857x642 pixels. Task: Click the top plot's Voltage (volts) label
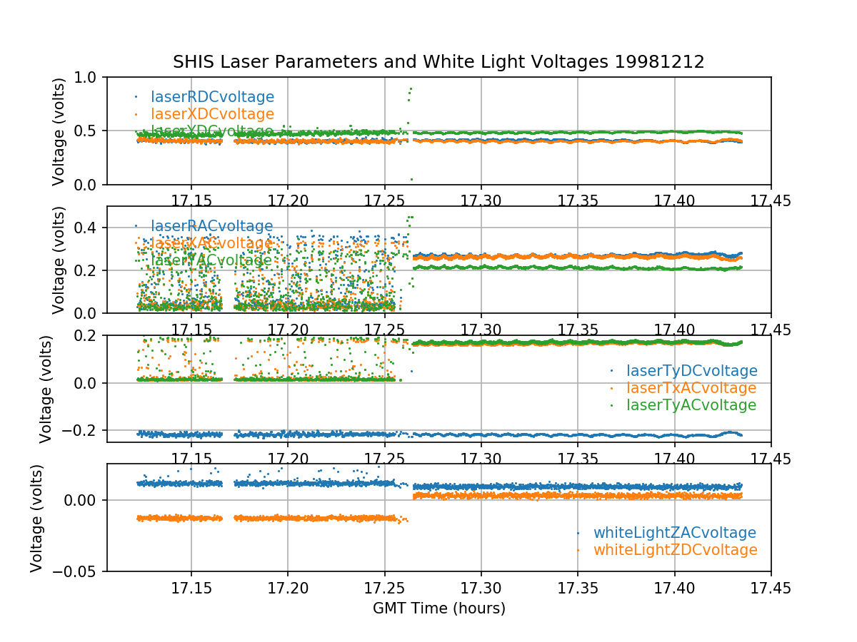click(59, 131)
